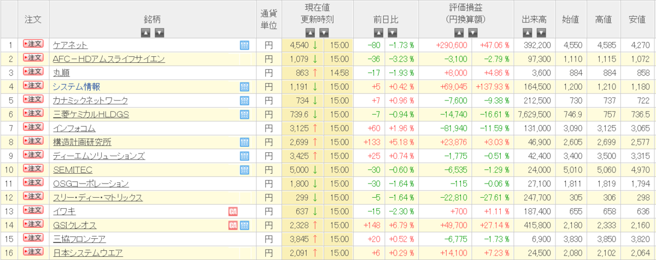
Task: Open calendar icon in カナミックネットワーク row
Action: pos(244,101)
